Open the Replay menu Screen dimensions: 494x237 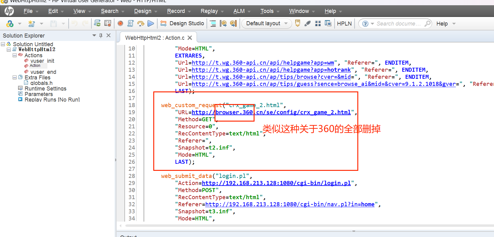[x=212, y=11]
